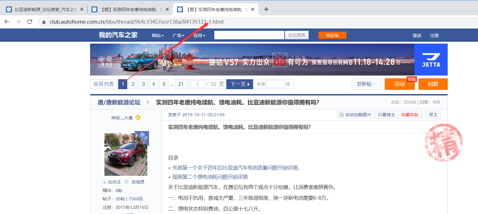Click 收藏本帖 to bookmark thread
Image resolution: width=478 pixels, height=214 pixels.
410,115
